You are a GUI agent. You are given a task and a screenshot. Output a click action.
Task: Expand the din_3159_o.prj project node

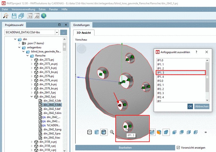click(x=32, y=142)
